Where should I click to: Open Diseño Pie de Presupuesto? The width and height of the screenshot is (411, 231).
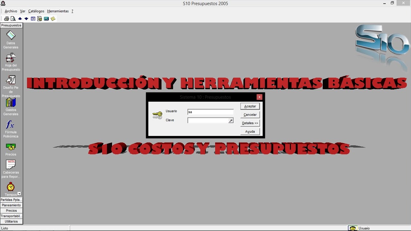pyautogui.click(x=11, y=86)
